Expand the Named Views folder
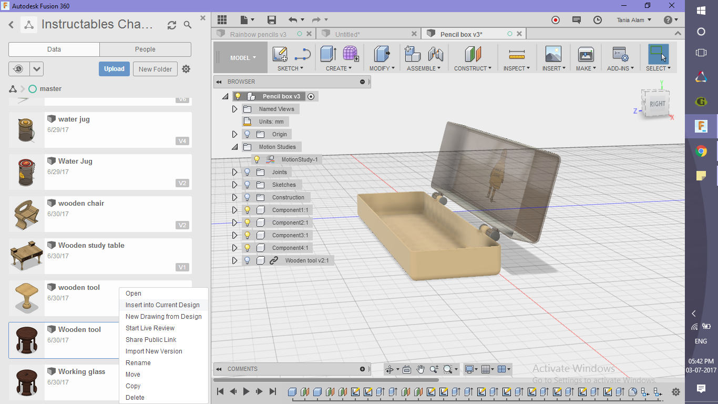The image size is (718, 404). coord(234,109)
